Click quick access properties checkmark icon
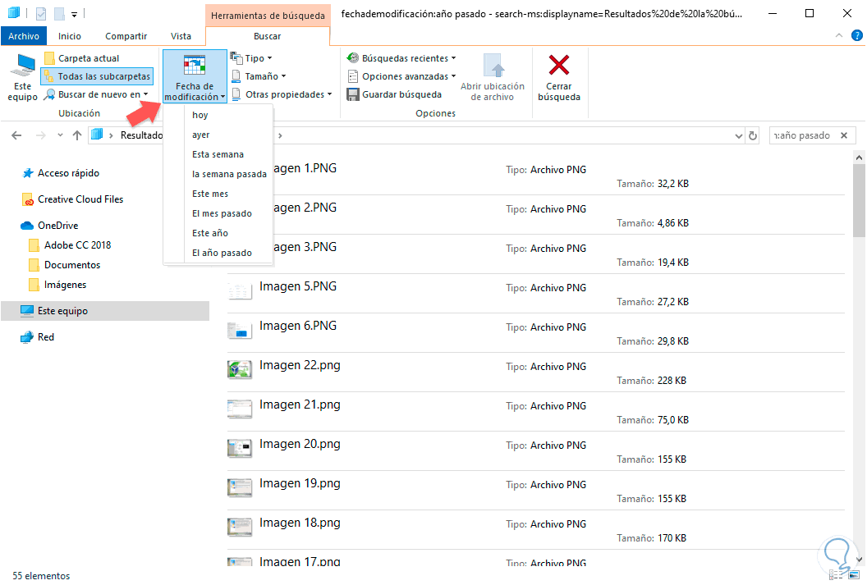The height and width of the screenshot is (585, 867). point(40,13)
